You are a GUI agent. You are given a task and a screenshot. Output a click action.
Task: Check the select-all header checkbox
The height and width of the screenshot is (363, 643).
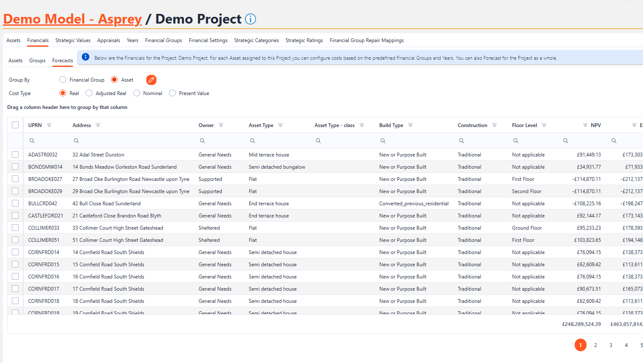pos(15,125)
